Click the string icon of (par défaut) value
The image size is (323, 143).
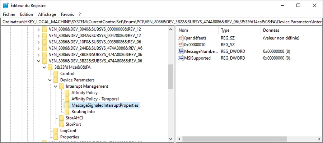(x=181, y=38)
